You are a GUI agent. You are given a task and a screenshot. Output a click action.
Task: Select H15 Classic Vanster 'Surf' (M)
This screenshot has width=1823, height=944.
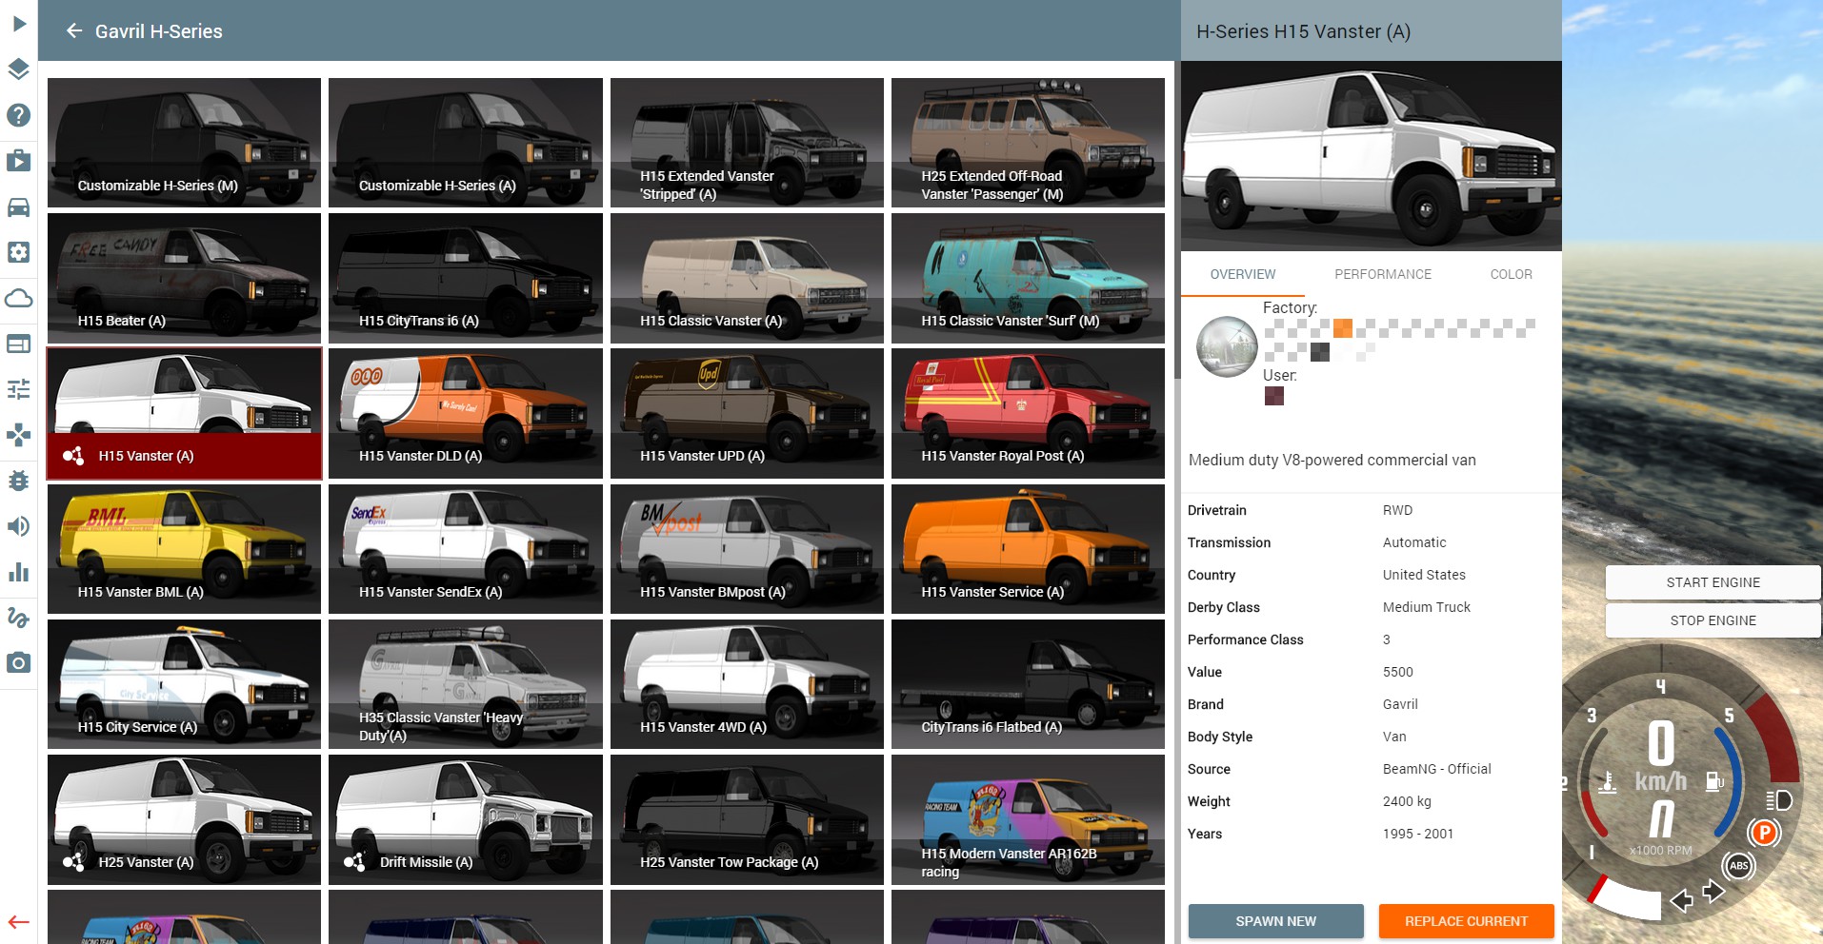pos(1028,278)
